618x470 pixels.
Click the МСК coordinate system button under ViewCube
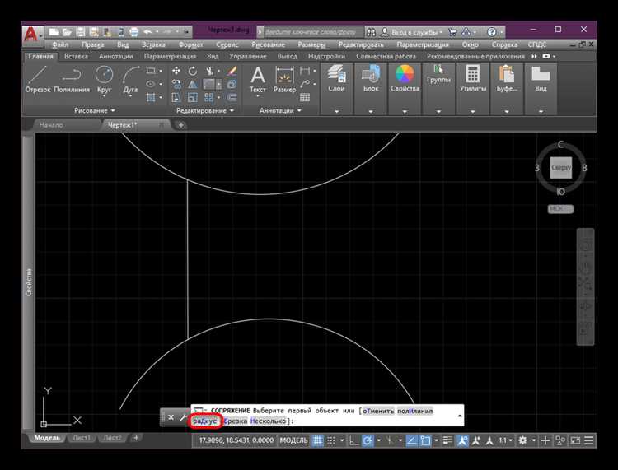coord(559,208)
